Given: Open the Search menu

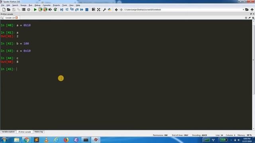Looking at the screenshot, I should [15, 5].
